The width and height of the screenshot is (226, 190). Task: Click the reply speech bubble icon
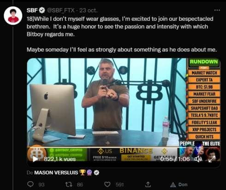point(30,184)
